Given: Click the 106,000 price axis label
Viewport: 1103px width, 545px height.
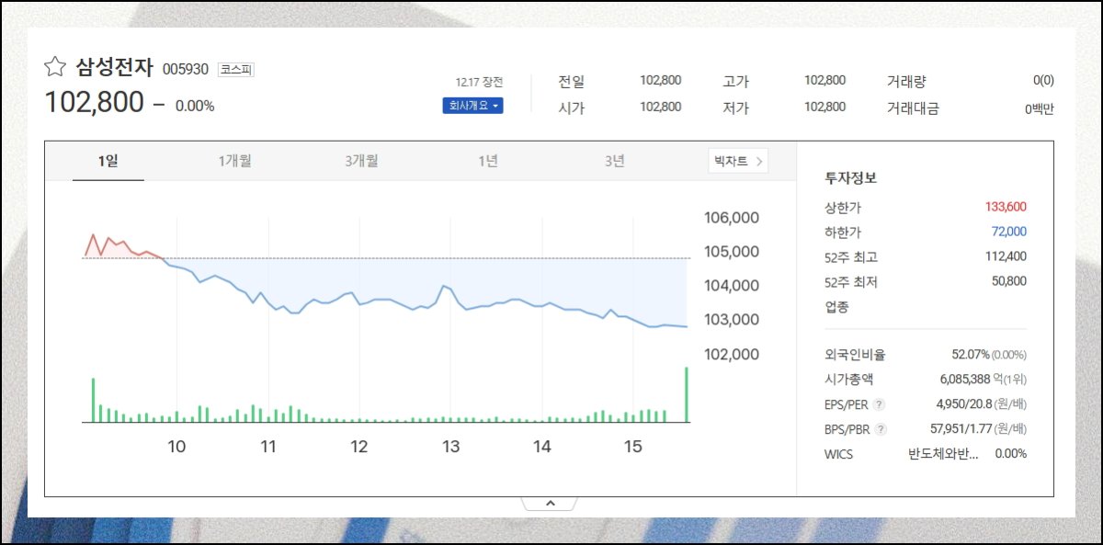Looking at the screenshot, I should [x=732, y=218].
